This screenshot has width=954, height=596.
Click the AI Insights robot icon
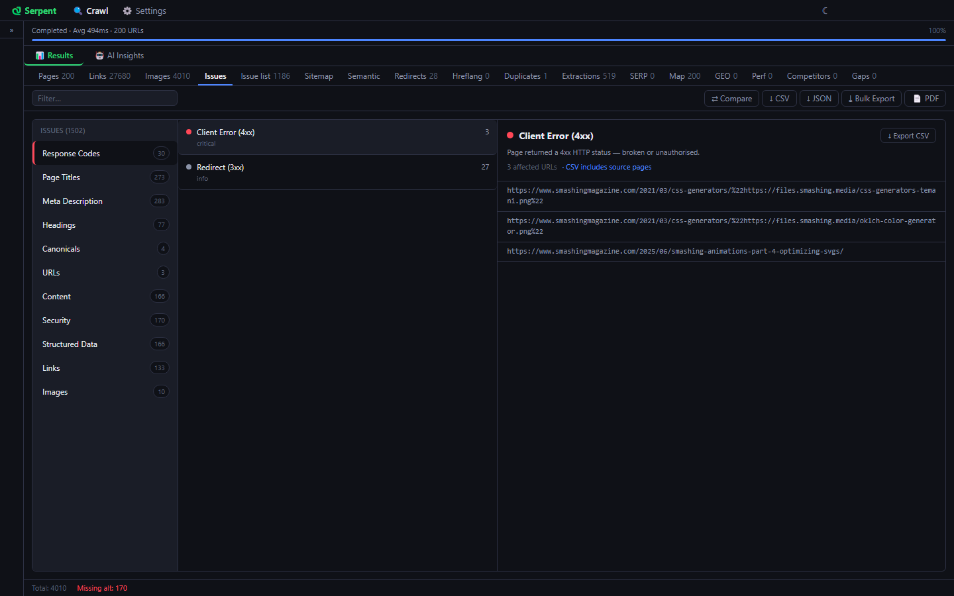[x=99, y=56]
